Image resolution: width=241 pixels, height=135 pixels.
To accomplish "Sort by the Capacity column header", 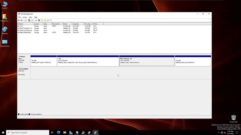I will click(78, 24).
